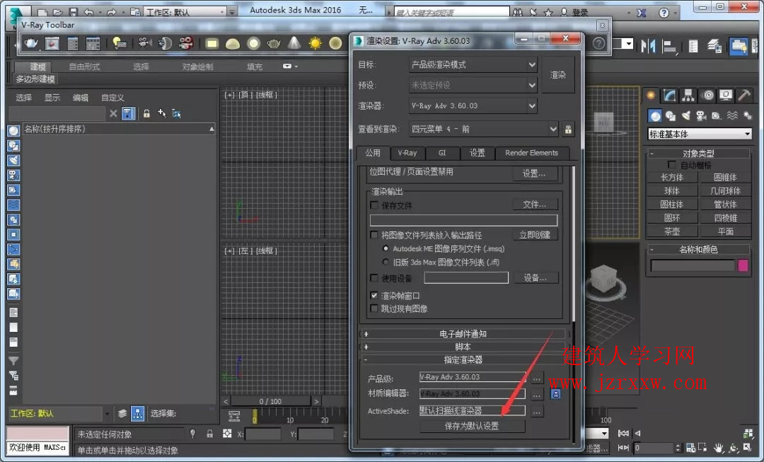
Task: Open the Align tool in main toolbar
Action: [669, 46]
